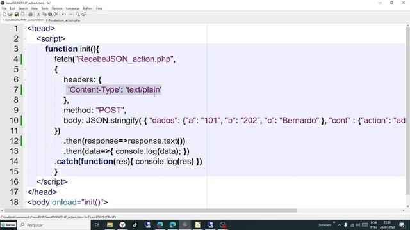
Task: Click the horizontal scrollbar right arrow
Action: (x=404, y=210)
